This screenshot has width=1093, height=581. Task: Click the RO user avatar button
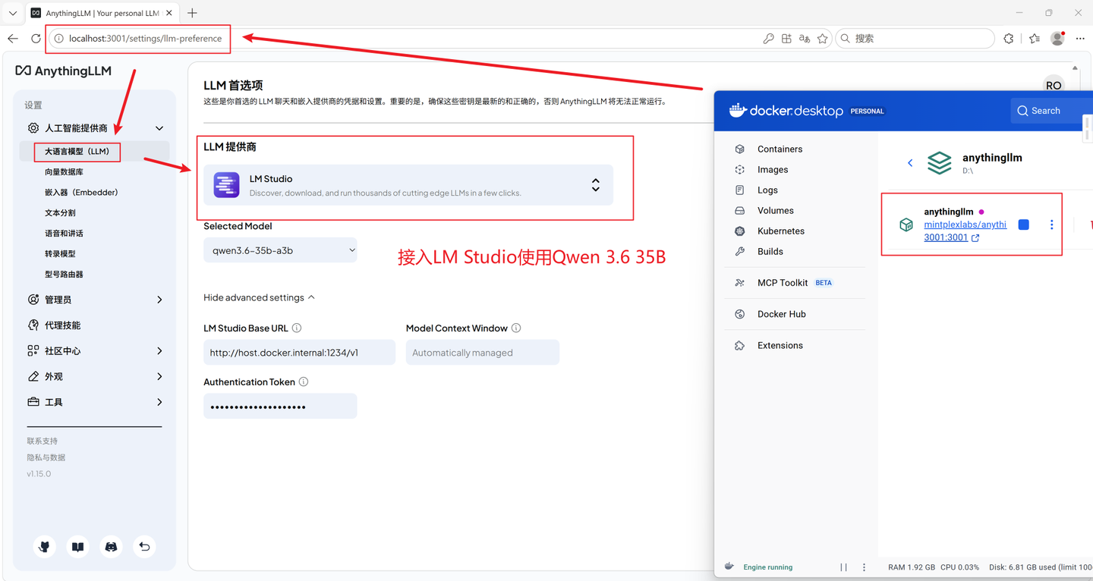coord(1054,86)
